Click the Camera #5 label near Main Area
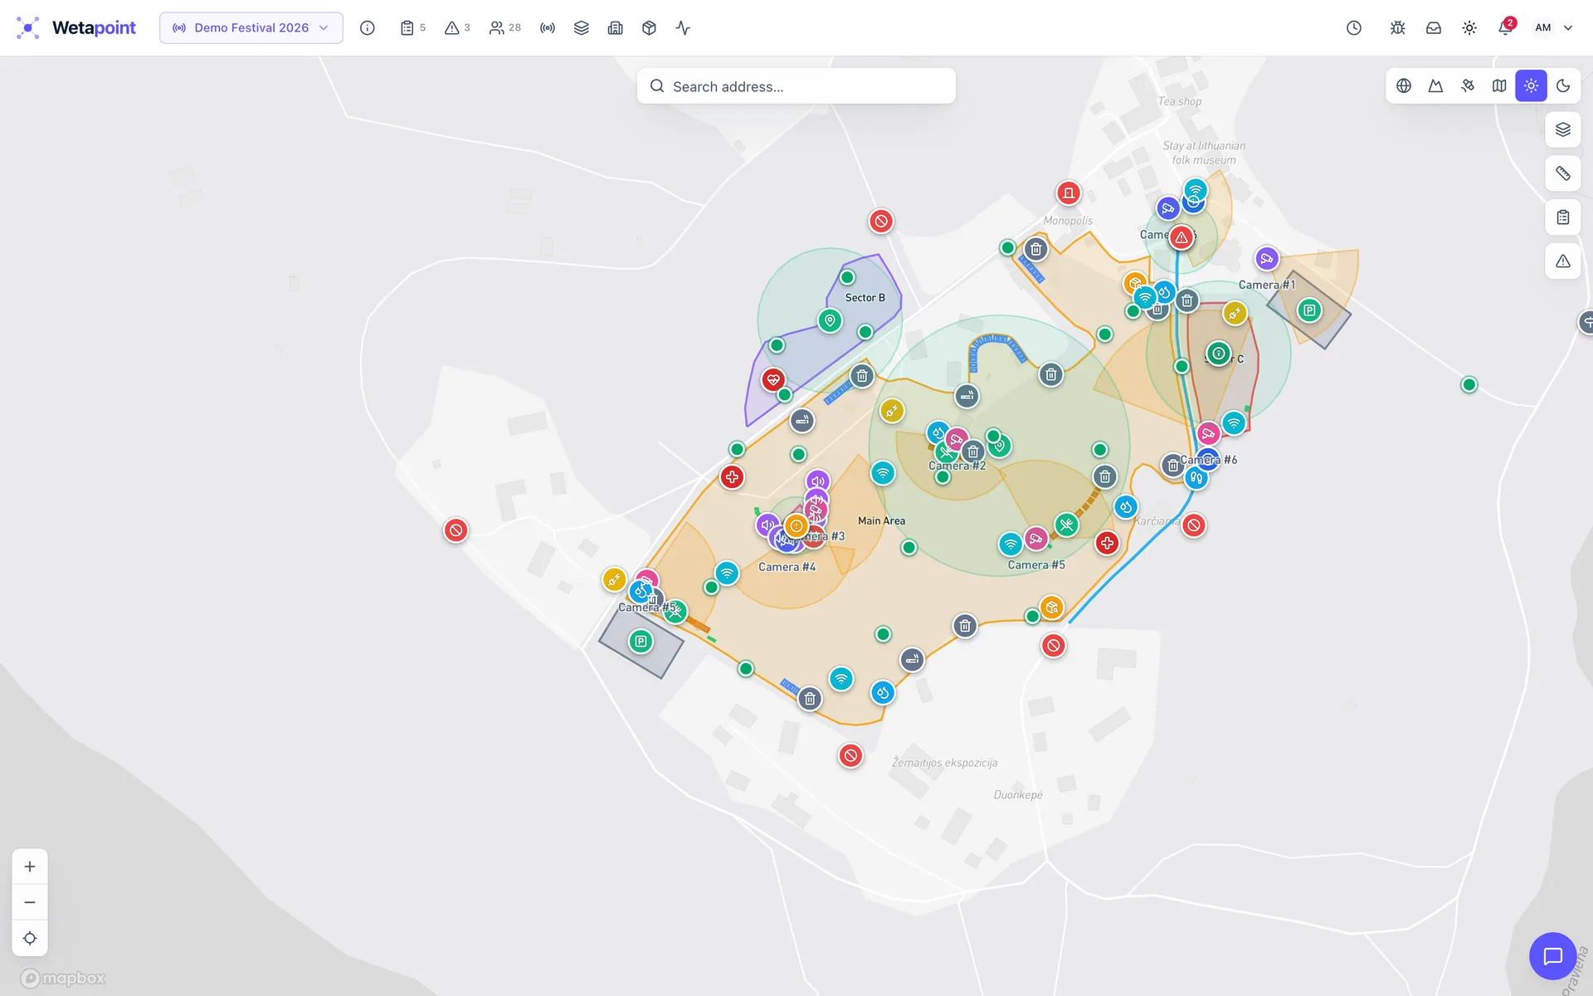Image resolution: width=1593 pixels, height=996 pixels. (x=1036, y=565)
